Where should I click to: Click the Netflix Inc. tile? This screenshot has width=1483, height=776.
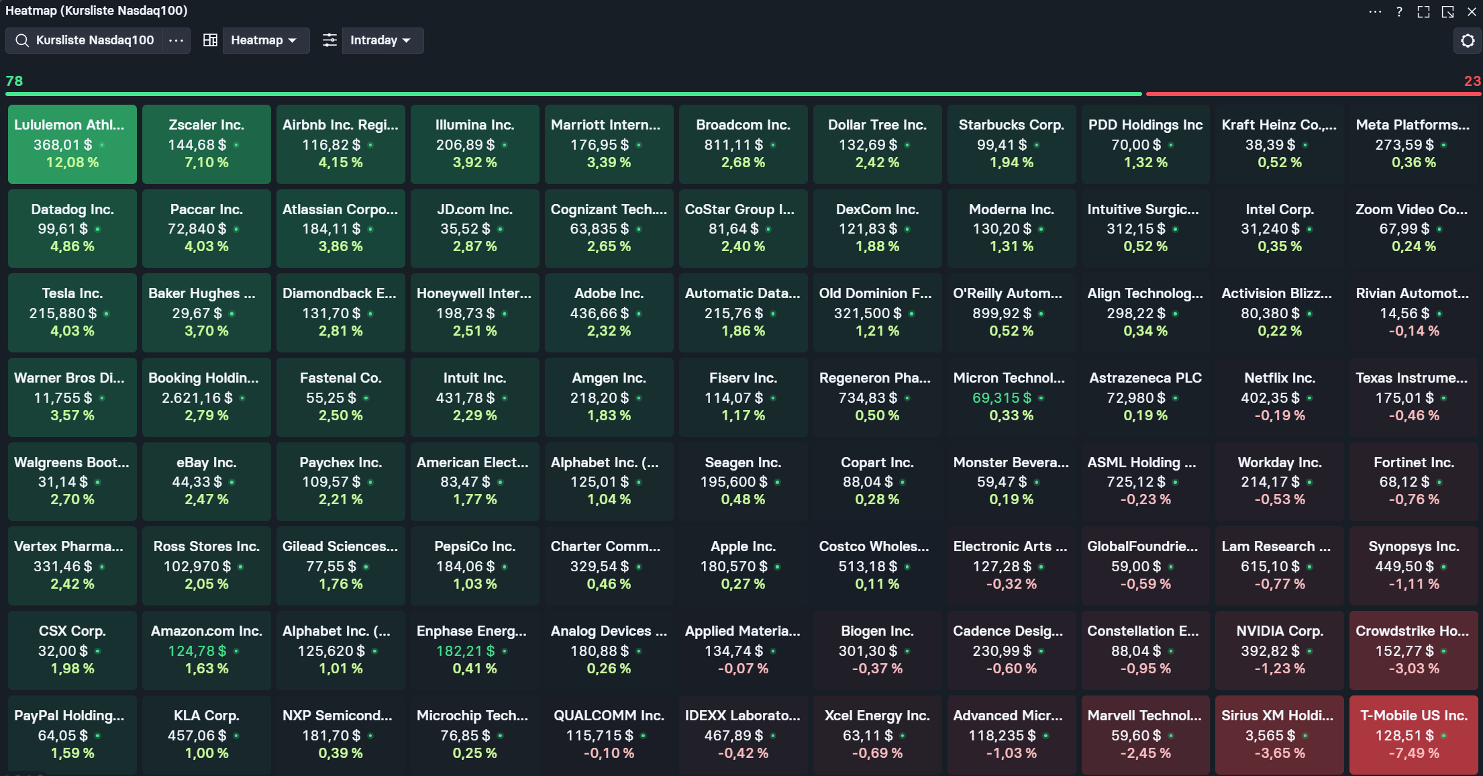point(1280,397)
